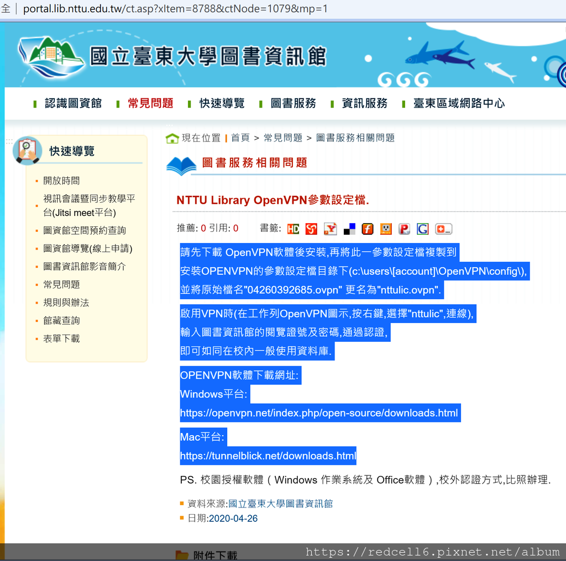Click the 圖書服務相關問題 section title
Viewport: 566px width, 561px height.
pyautogui.click(x=254, y=162)
